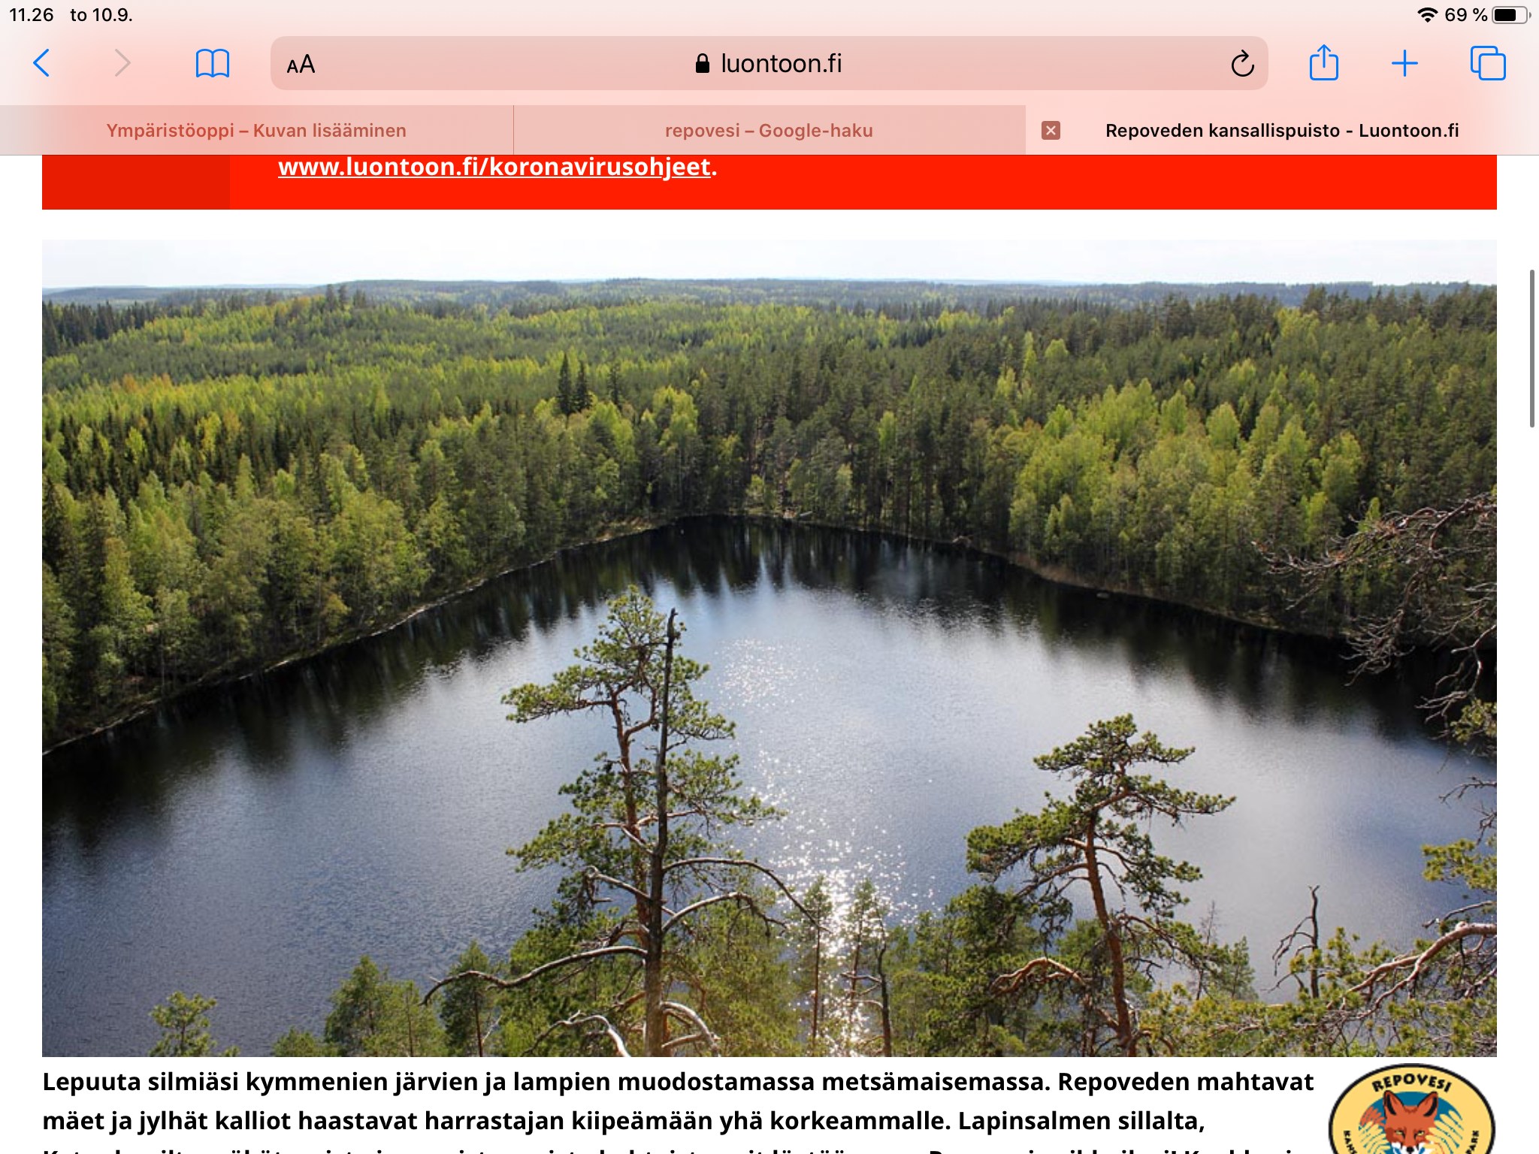The width and height of the screenshot is (1539, 1154).
Task: Open the AA reader text options
Action: 301,65
